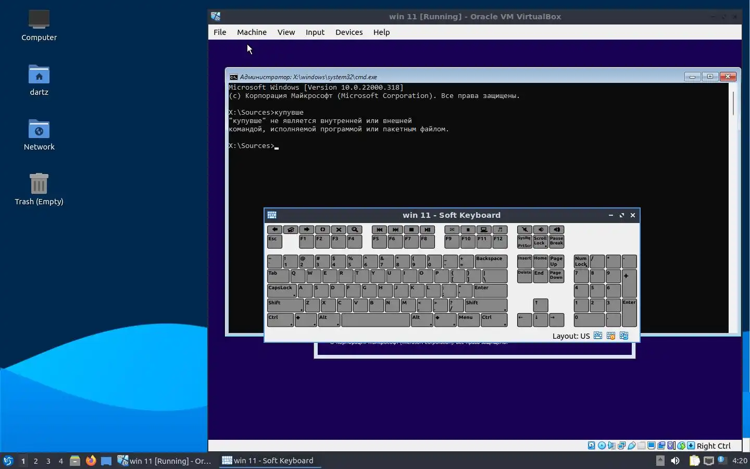Click the search magnifier multimedia key

[355, 229]
